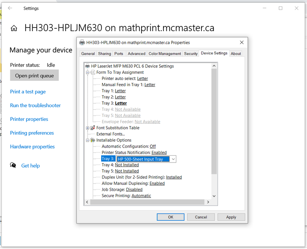Switch to the Advanced tab
This screenshot has width=307, height=249.
(136, 53)
